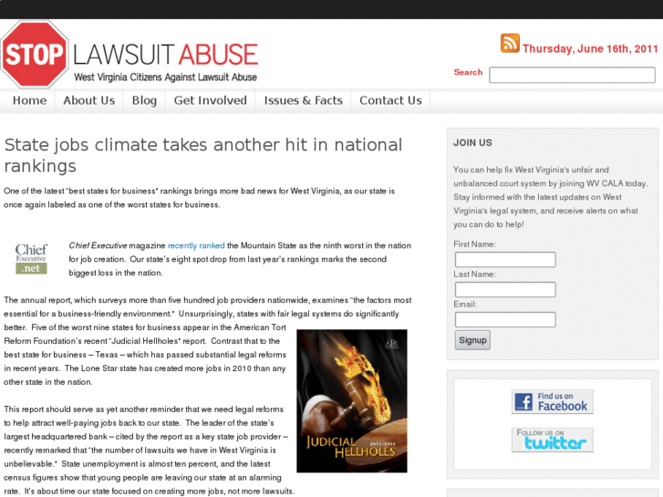The height and width of the screenshot is (497, 663).
Task: Open the Judicial Hellholes report cover image
Action: tap(352, 401)
